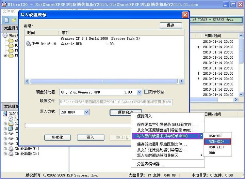The image size is (245, 179).
Task: Click the Generic UFD 1.00 message row
Action: [x=105, y=44]
